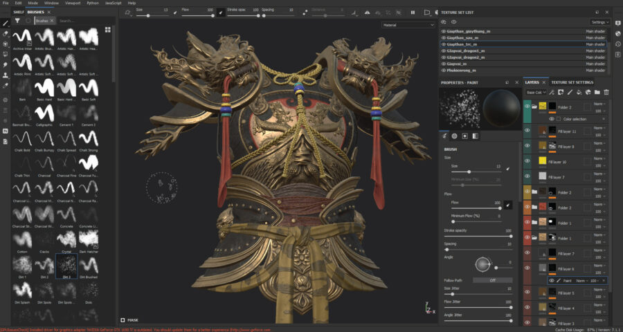Toggle visibility of Giapvai_m texture set
Image resolution: width=623 pixels, height=332 pixels.
click(x=444, y=63)
